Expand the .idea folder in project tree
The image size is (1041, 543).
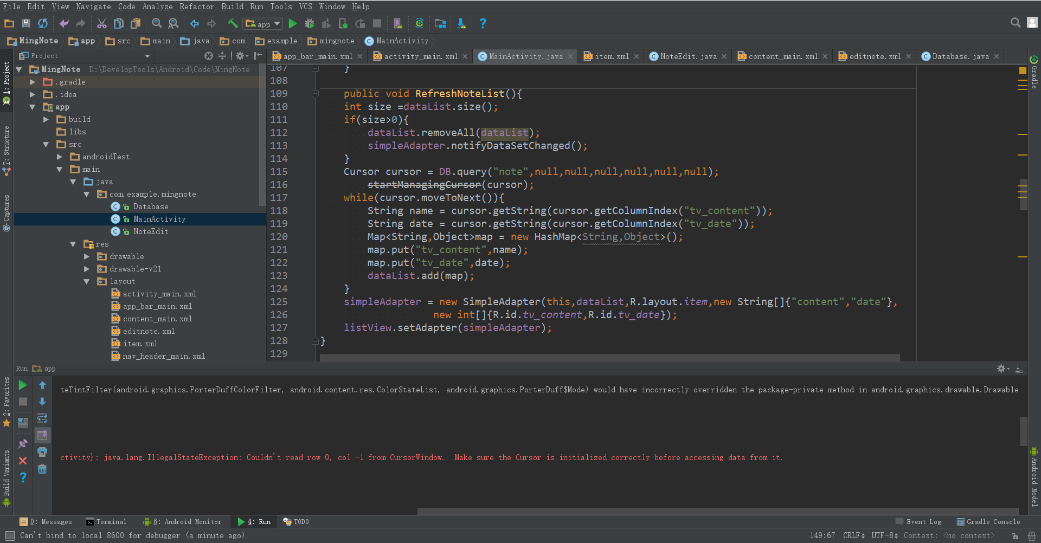click(x=33, y=94)
